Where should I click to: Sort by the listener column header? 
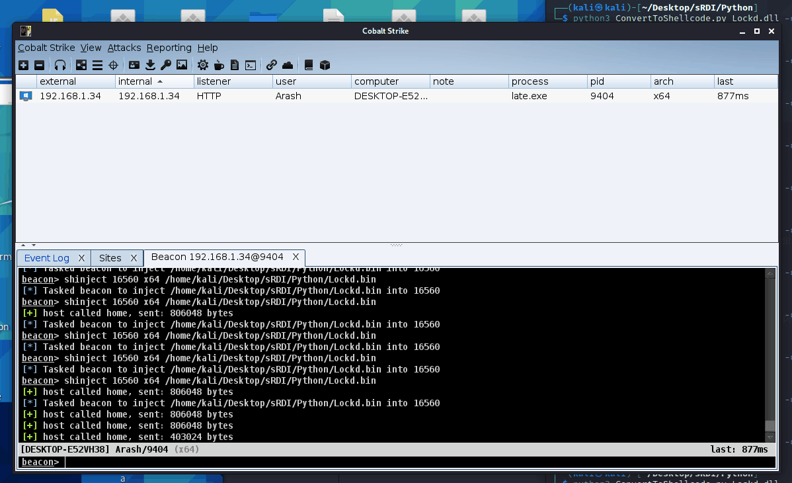pyautogui.click(x=233, y=81)
